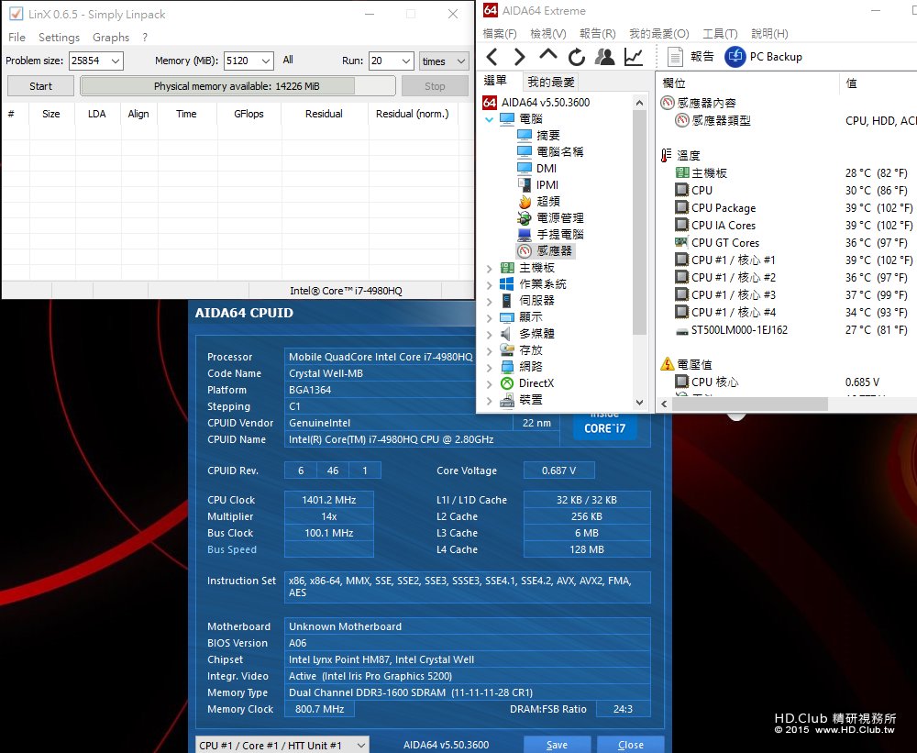
Task: Click the Refresh icon in AIDA64 toolbar
Action: coord(576,57)
